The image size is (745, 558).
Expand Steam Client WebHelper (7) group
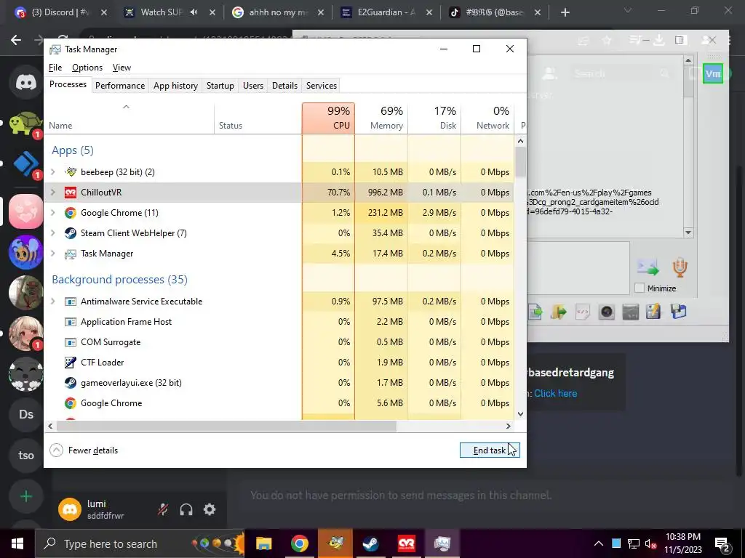coord(53,233)
